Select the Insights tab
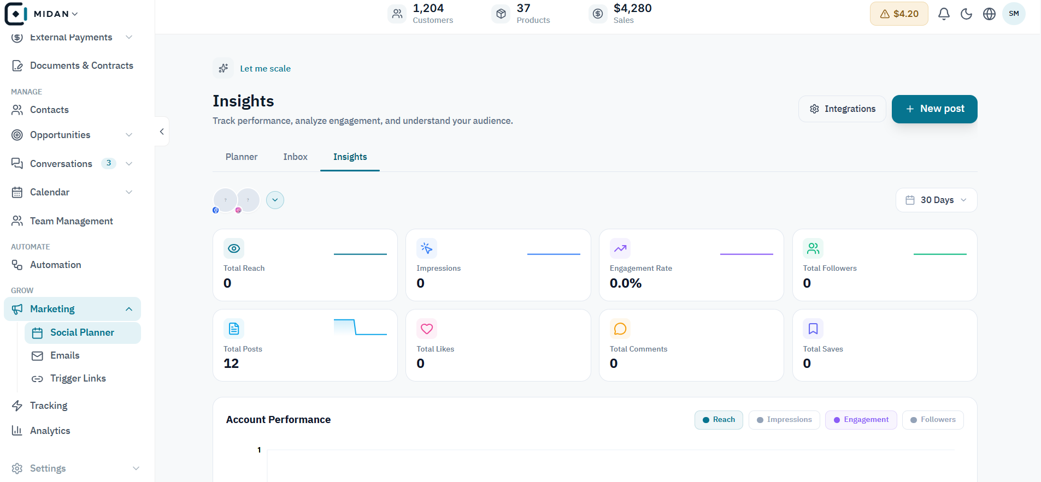The width and height of the screenshot is (1041, 482). [350, 157]
